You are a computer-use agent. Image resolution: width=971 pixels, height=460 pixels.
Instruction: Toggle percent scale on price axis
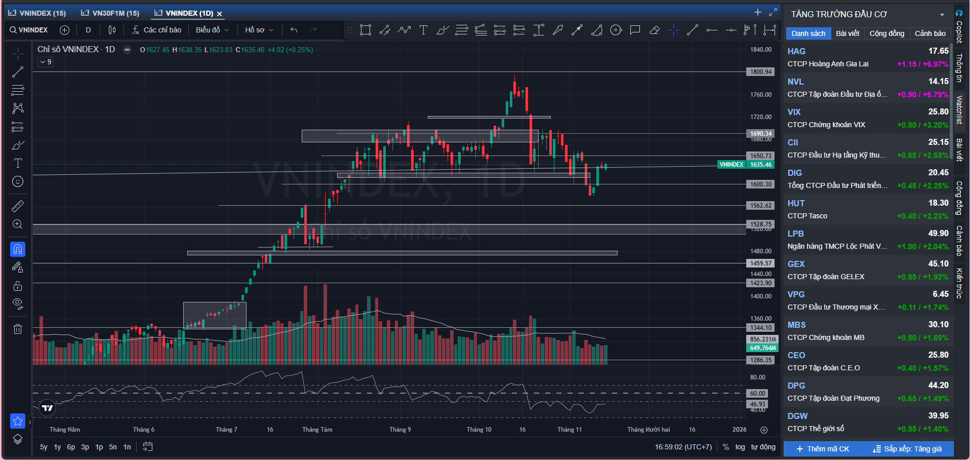726,447
